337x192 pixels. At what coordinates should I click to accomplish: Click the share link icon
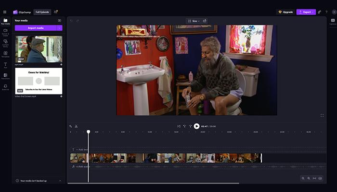[320, 12]
